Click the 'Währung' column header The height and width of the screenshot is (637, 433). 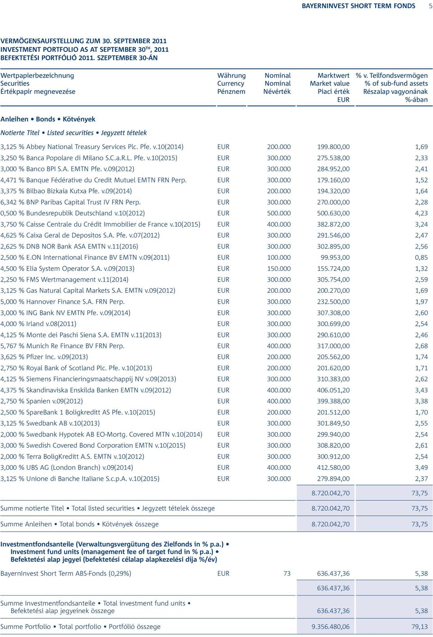coord(231,76)
